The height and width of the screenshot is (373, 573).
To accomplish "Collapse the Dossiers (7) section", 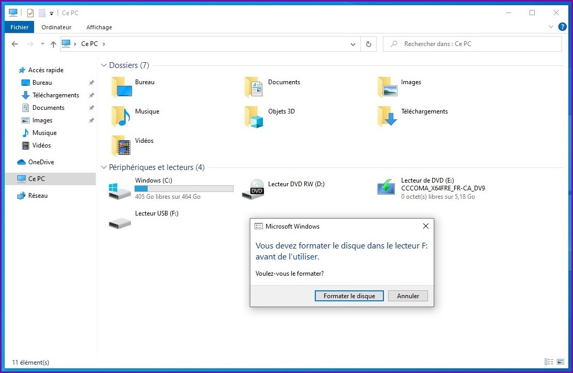I will [x=103, y=65].
